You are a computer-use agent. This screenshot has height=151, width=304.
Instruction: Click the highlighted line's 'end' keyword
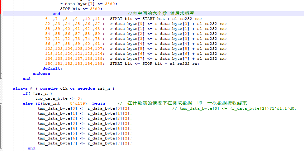[56, 14]
